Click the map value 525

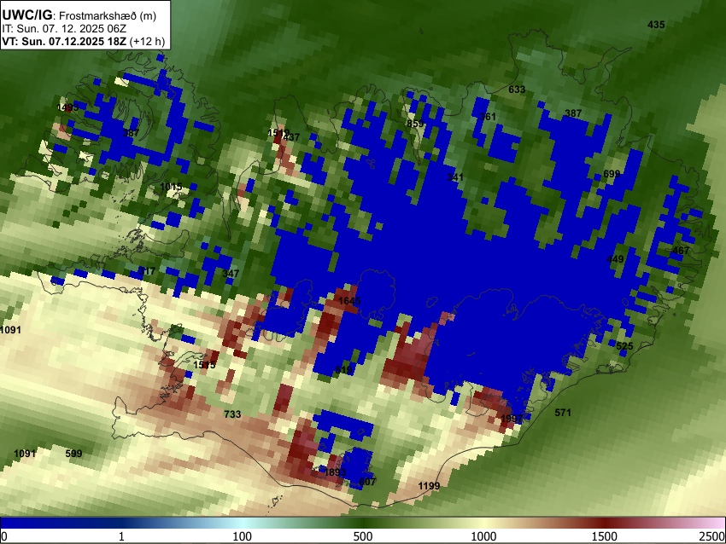click(x=624, y=346)
